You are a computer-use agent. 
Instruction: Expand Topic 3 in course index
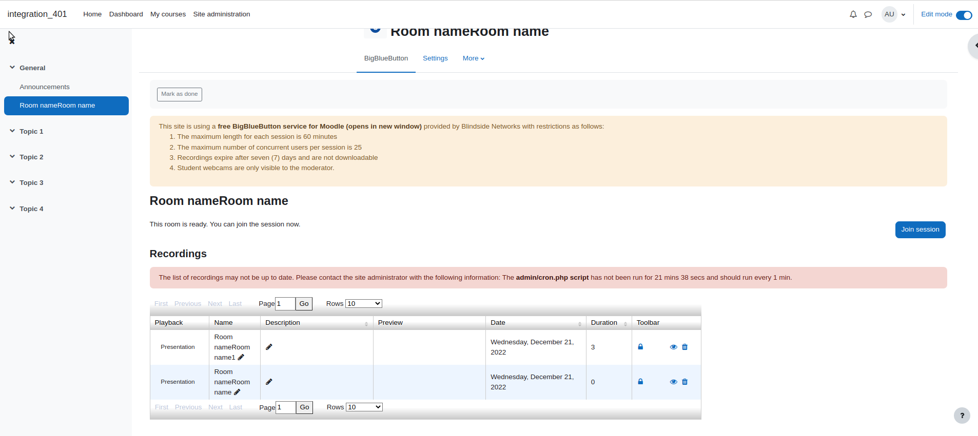pos(12,182)
